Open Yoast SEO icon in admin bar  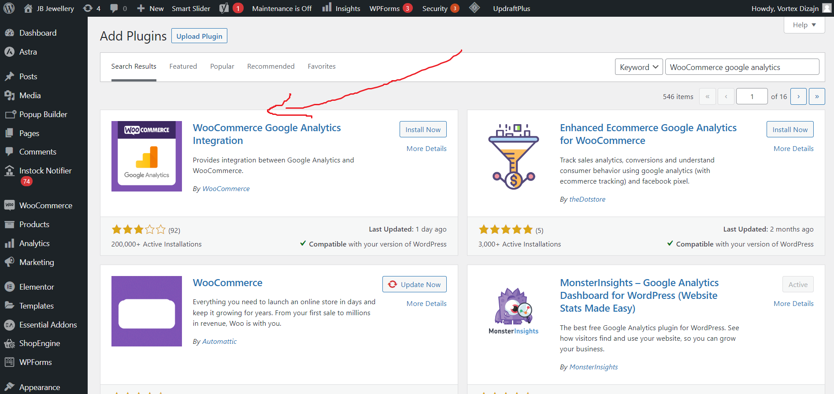(224, 8)
